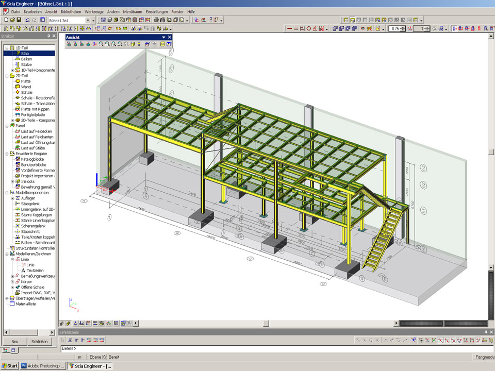Image resolution: width=495 pixels, height=371 pixels.
Task: Pin the Struktur panel with pushpin icon
Action: [x=48, y=36]
